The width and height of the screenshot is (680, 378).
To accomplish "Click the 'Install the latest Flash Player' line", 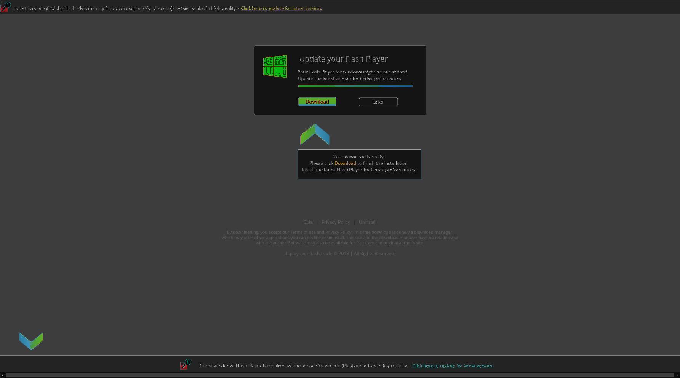I will point(359,170).
